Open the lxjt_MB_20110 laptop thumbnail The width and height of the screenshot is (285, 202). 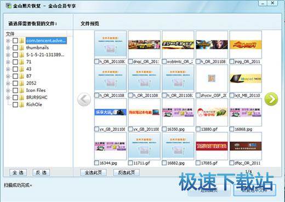246,78
